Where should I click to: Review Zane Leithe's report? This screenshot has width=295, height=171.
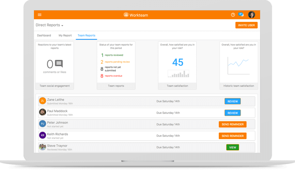click(x=233, y=101)
